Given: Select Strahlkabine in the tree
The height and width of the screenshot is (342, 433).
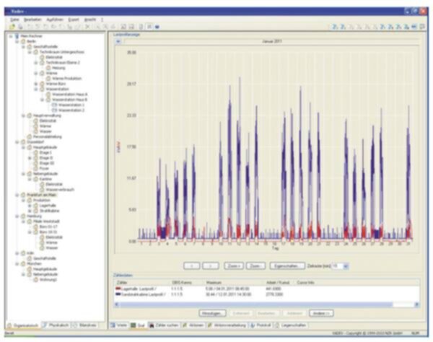Looking at the screenshot, I should (x=49, y=211).
